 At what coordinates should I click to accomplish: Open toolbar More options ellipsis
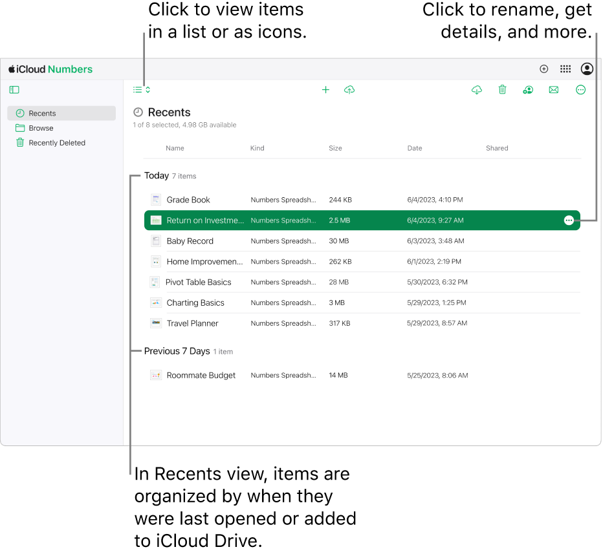(581, 90)
